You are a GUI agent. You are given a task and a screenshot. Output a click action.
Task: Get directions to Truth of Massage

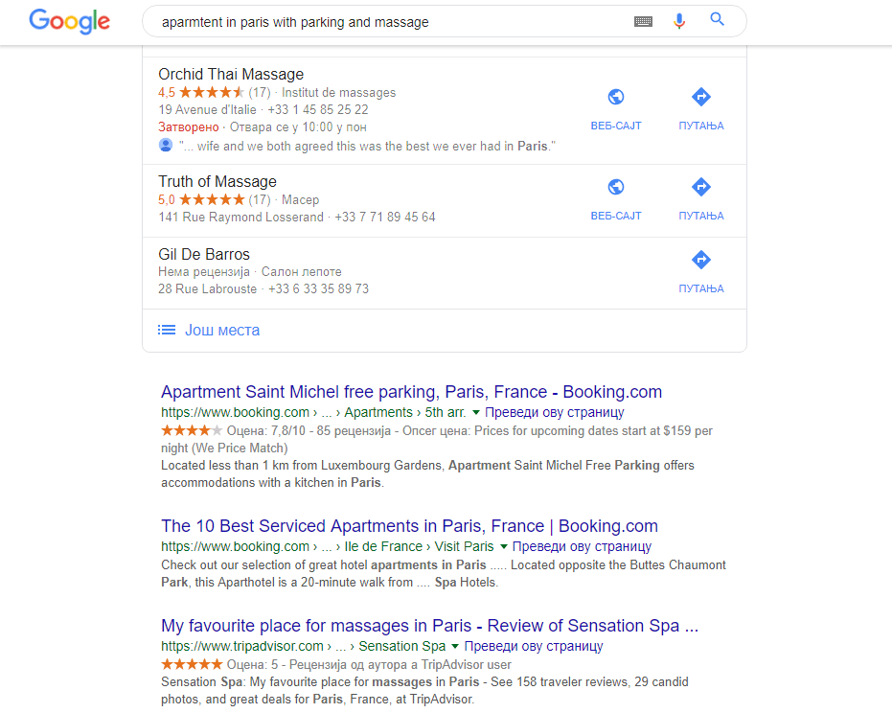(x=700, y=187)
